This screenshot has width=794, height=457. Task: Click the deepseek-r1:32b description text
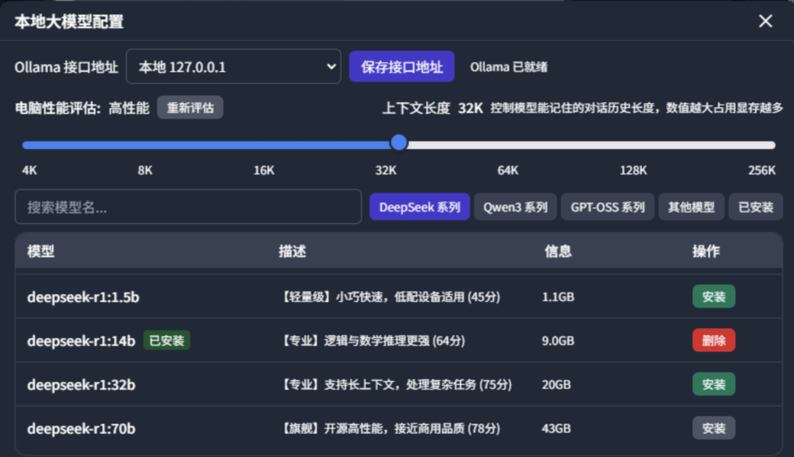point(396,384)
